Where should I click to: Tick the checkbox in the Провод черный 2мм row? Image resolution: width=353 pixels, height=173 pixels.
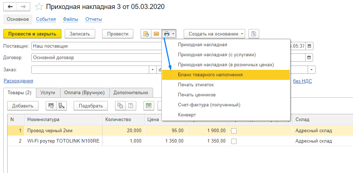[x=234, y=131]
